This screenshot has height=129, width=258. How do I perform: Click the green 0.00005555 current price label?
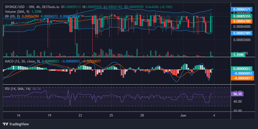(x=242, y=16)
